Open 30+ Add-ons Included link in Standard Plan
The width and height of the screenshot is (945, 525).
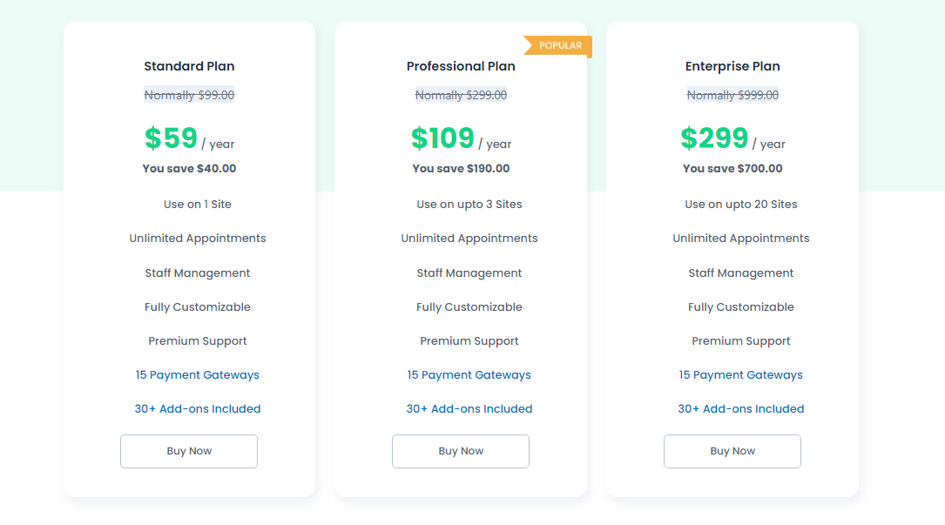click(x=198, y=409)
